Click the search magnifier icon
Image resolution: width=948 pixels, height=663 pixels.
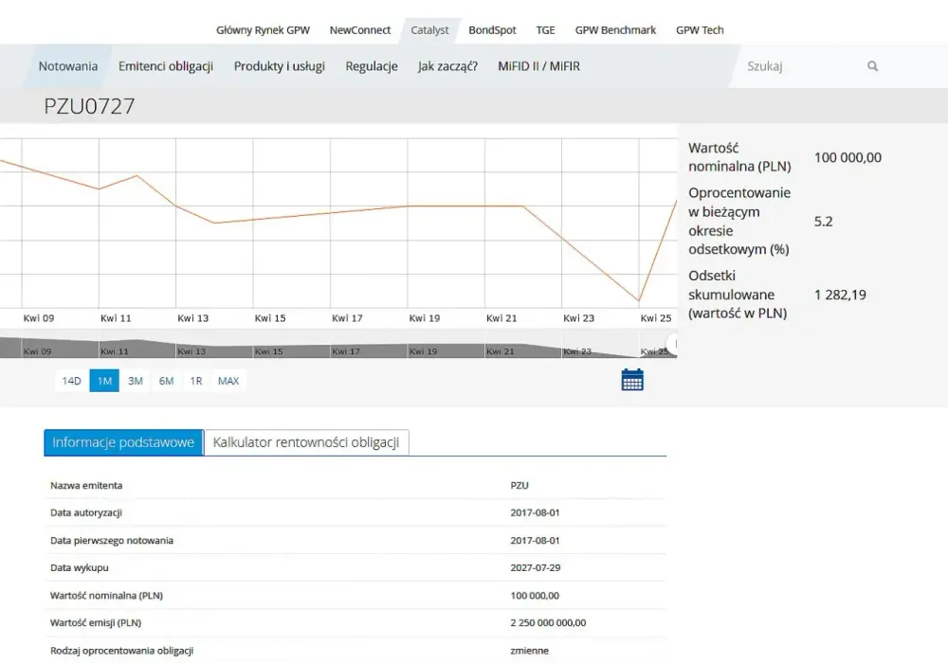[872, 65]
